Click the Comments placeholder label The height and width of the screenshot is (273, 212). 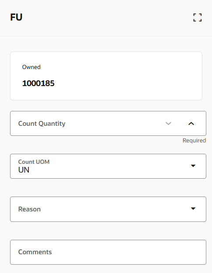coord(35,252)
